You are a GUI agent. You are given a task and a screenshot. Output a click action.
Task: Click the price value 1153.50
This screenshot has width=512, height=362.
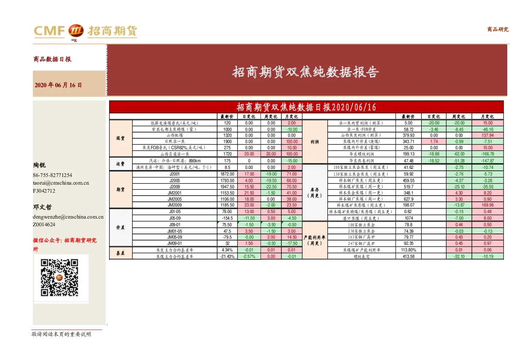(x=227, y=193)
